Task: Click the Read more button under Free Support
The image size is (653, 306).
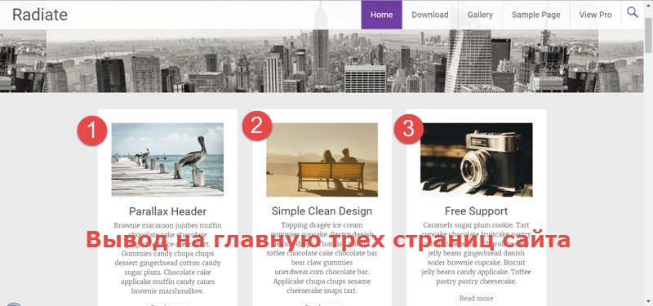Action: (476, 298)
